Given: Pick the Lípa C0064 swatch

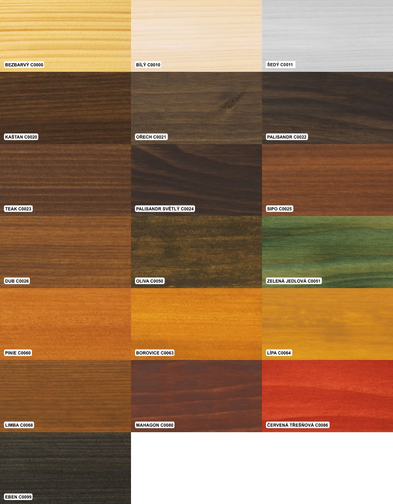Looking at the screenshot, I should (x=327, y=322).
